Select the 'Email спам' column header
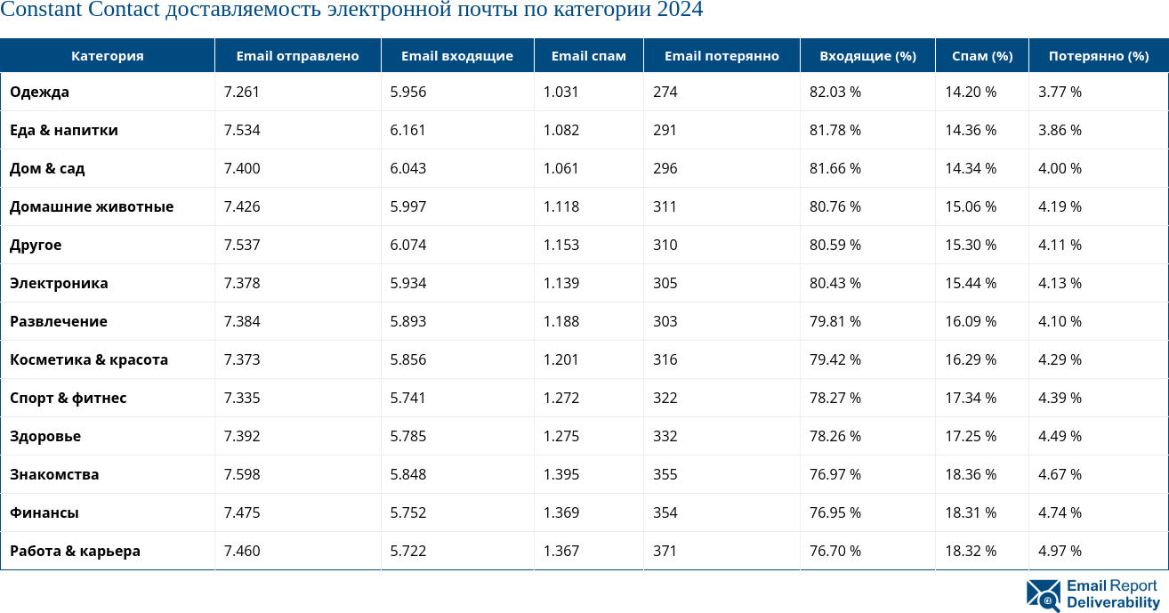 (588, 56)
